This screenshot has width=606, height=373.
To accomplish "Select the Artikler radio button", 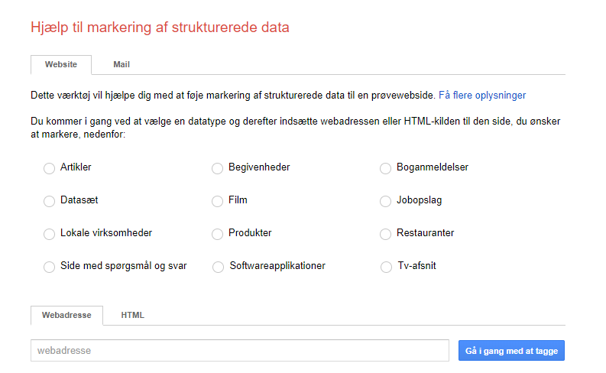I will (50, 168).
